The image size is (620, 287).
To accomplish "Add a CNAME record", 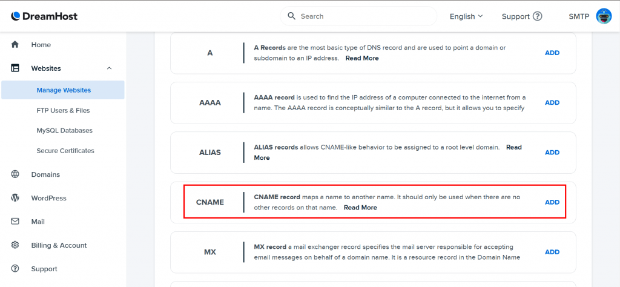I will point(552,202).
